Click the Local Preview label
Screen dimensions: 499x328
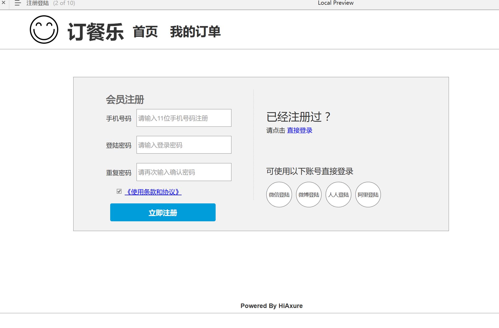coord(336,3)
